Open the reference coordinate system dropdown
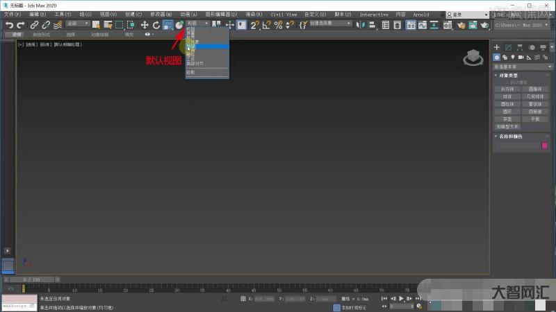This screenshot has width=556, height=312. point(197,24)
